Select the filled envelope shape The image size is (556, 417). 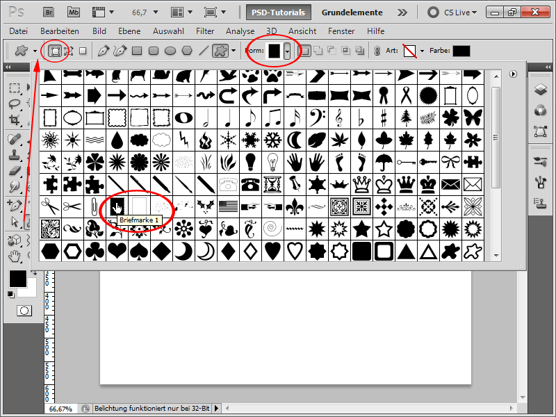[x=450, y=185]
